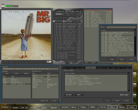Switch to Visualization Plugins tab
Viewport: 138px width, 110px height.
coord(104,68)
